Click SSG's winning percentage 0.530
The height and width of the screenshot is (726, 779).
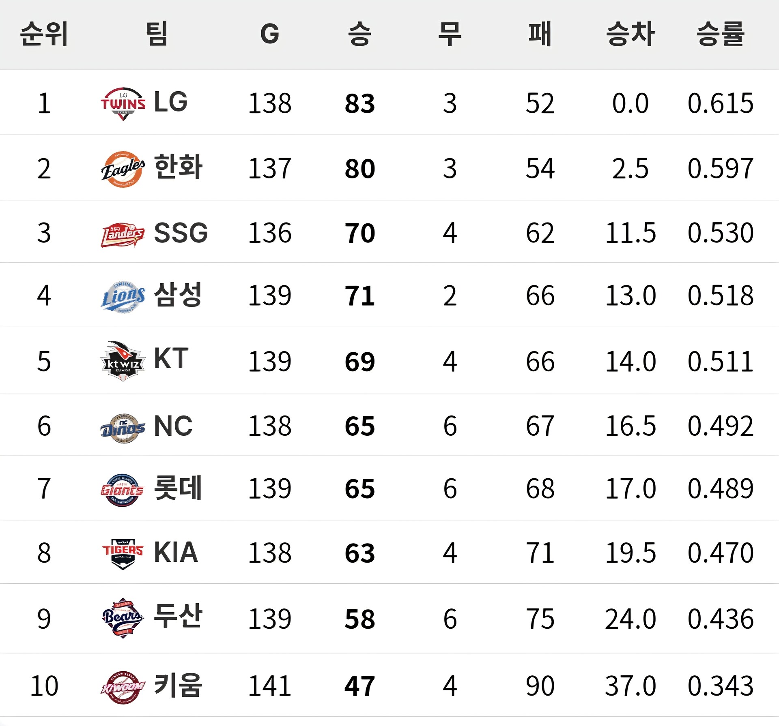click(x=720, y=233)
